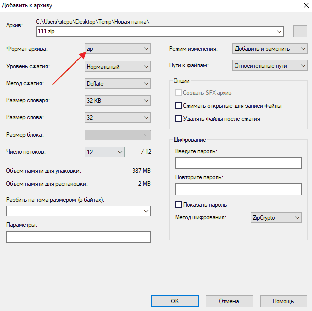312x311 pixels.
Task: Close the Add to archive dialog
Action: 305,5
